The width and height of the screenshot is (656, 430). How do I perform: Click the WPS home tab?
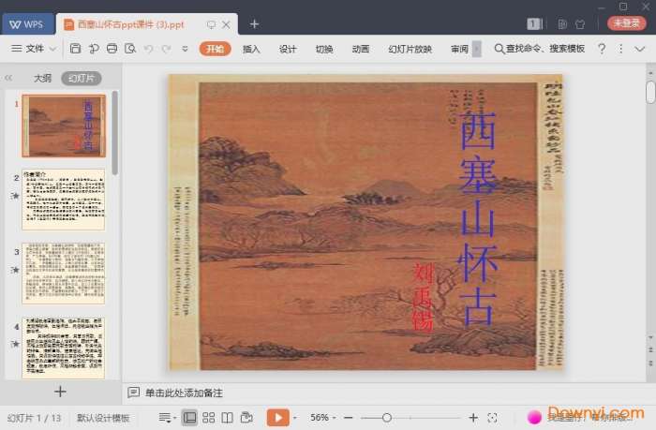click(x=27, y=24)
